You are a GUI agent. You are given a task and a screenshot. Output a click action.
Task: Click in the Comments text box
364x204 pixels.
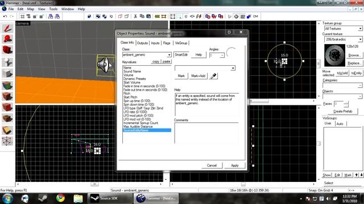206,133
